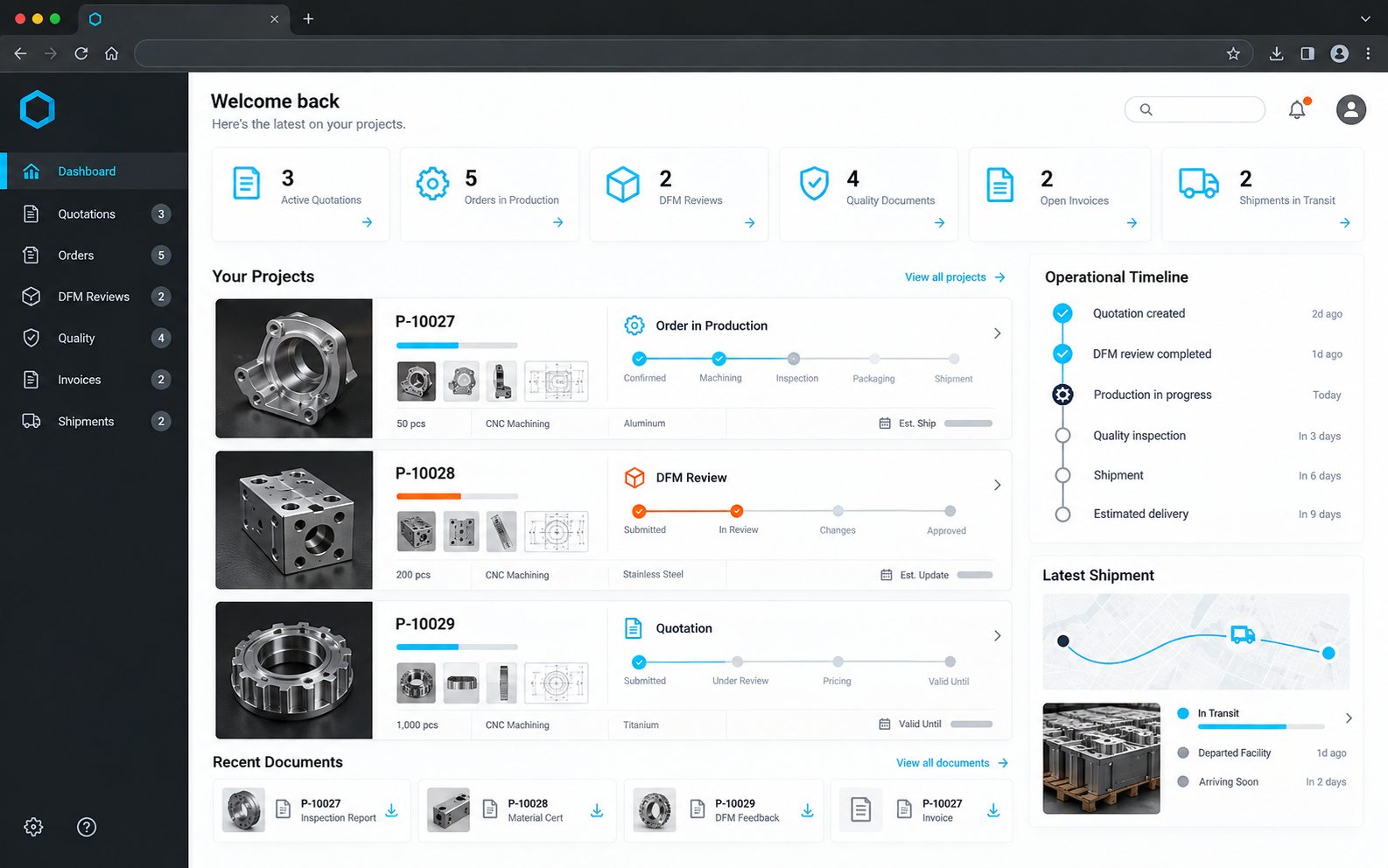Open the notifications bell
Image resolution: width=1388 pixels, height=868 pixels.
click(x=1297, y=109)
